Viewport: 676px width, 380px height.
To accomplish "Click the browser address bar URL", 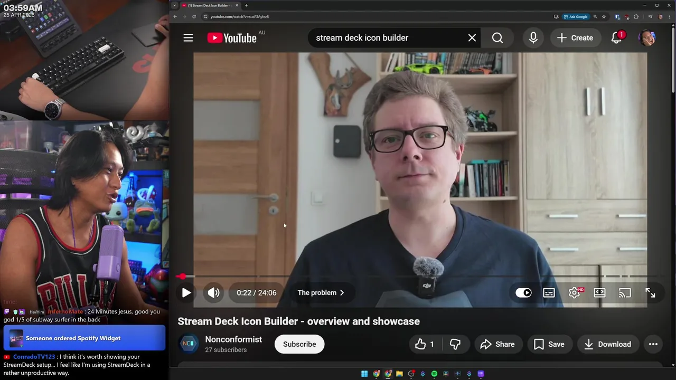I will pos(239,16).
